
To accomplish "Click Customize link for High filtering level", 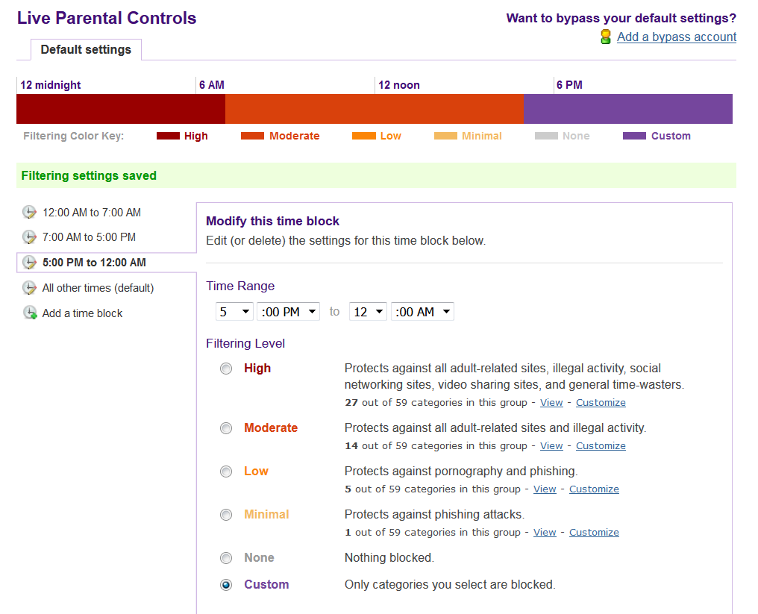I will point(601,403).
